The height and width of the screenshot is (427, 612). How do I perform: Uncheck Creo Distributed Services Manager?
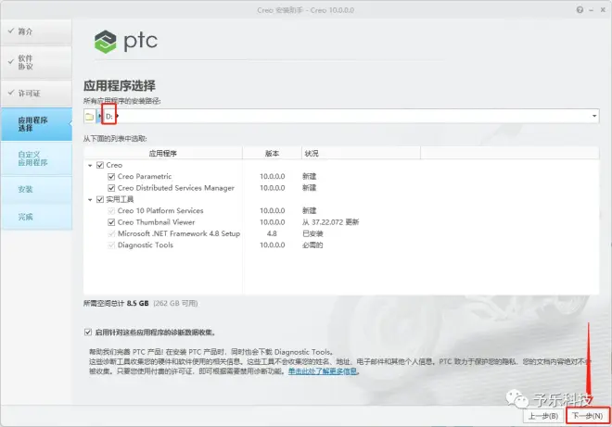111,188
